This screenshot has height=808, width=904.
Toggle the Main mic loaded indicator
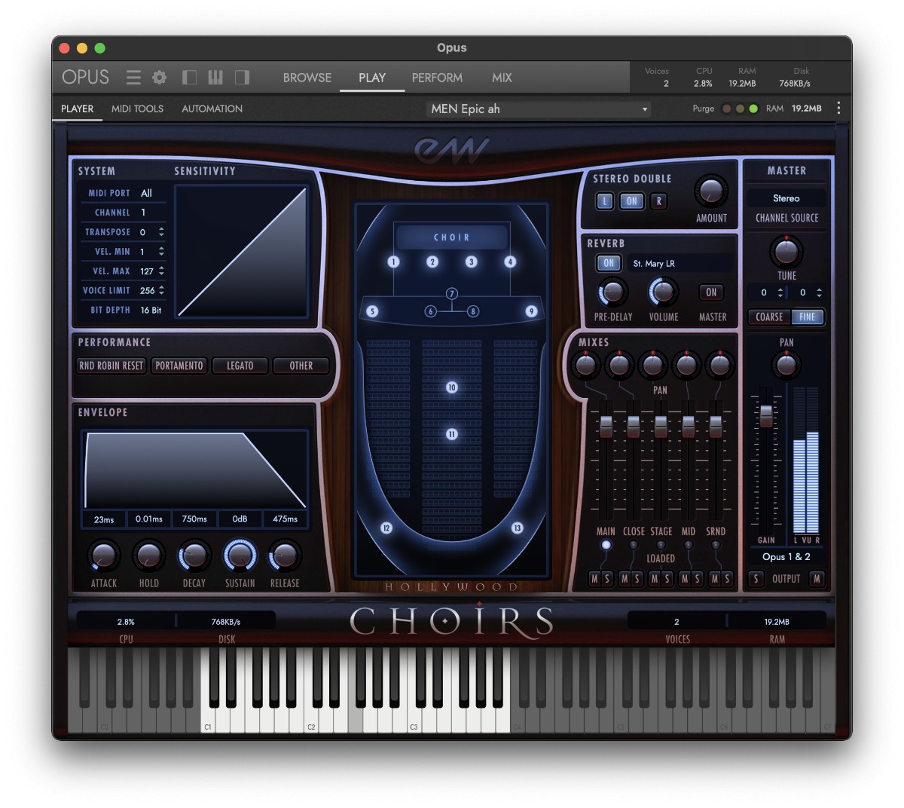(606, 545)
